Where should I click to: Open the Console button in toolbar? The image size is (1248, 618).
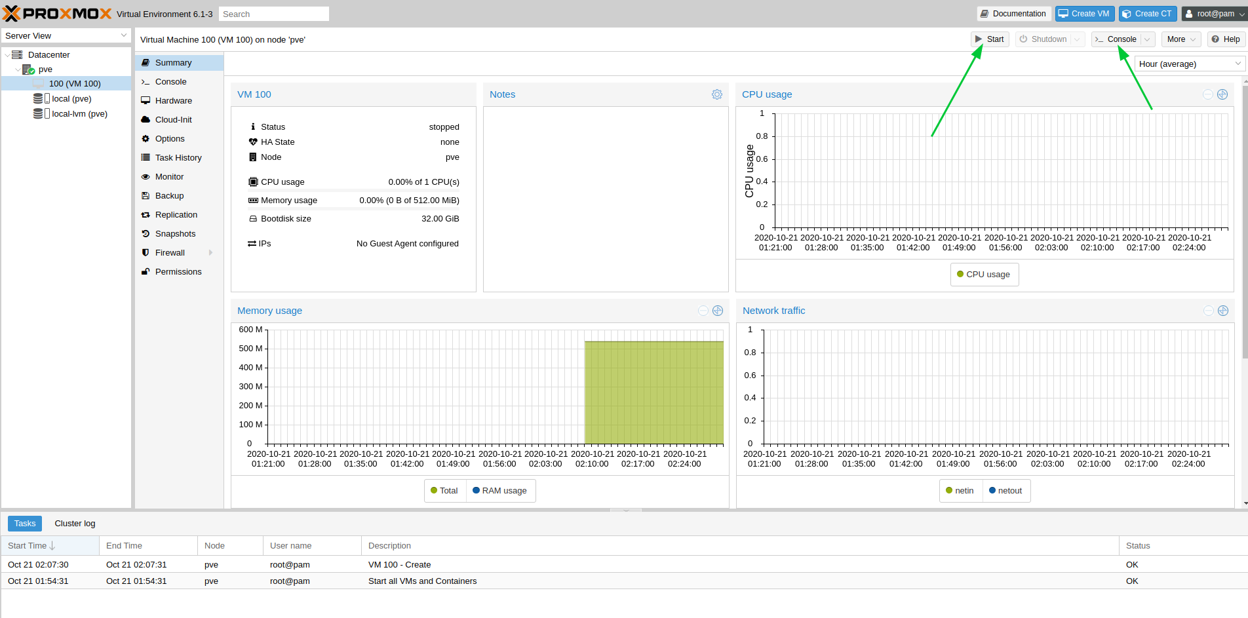click(1116, 39)
